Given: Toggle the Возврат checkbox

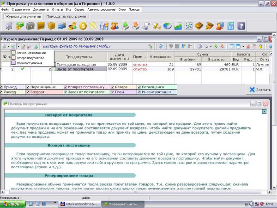Looking at the screenshot, I should point(28,92).
